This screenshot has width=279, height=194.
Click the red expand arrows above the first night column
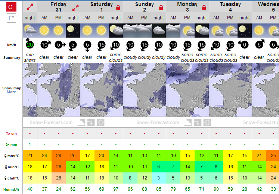coord(30,7)
